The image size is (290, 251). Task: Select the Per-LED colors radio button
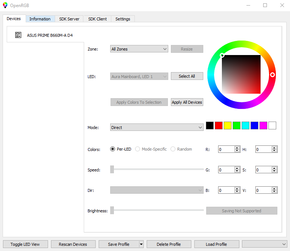[x=113, y=149]
